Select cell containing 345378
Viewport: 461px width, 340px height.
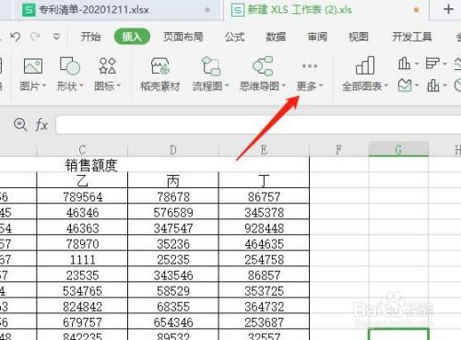(x=264, y=212)
